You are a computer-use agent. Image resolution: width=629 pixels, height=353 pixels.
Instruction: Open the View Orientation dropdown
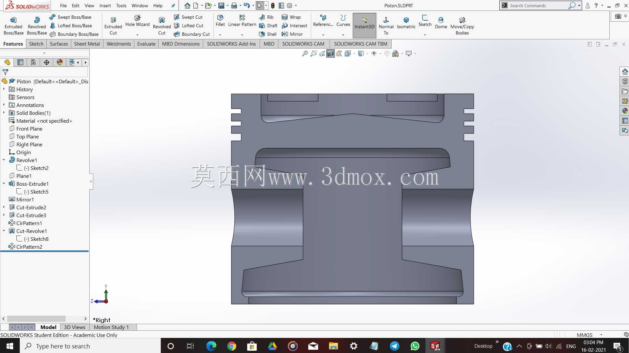click(x=354, y=53)
